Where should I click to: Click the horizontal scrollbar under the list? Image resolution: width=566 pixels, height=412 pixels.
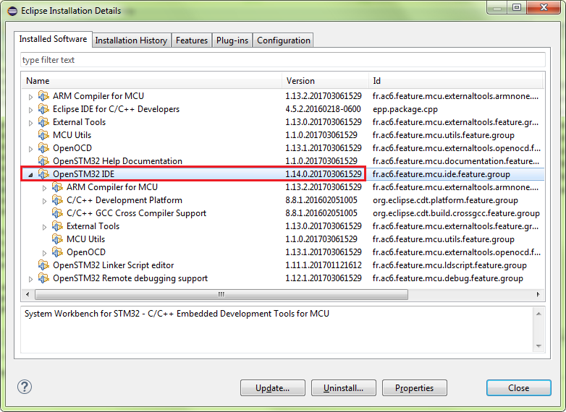(217, 295)
